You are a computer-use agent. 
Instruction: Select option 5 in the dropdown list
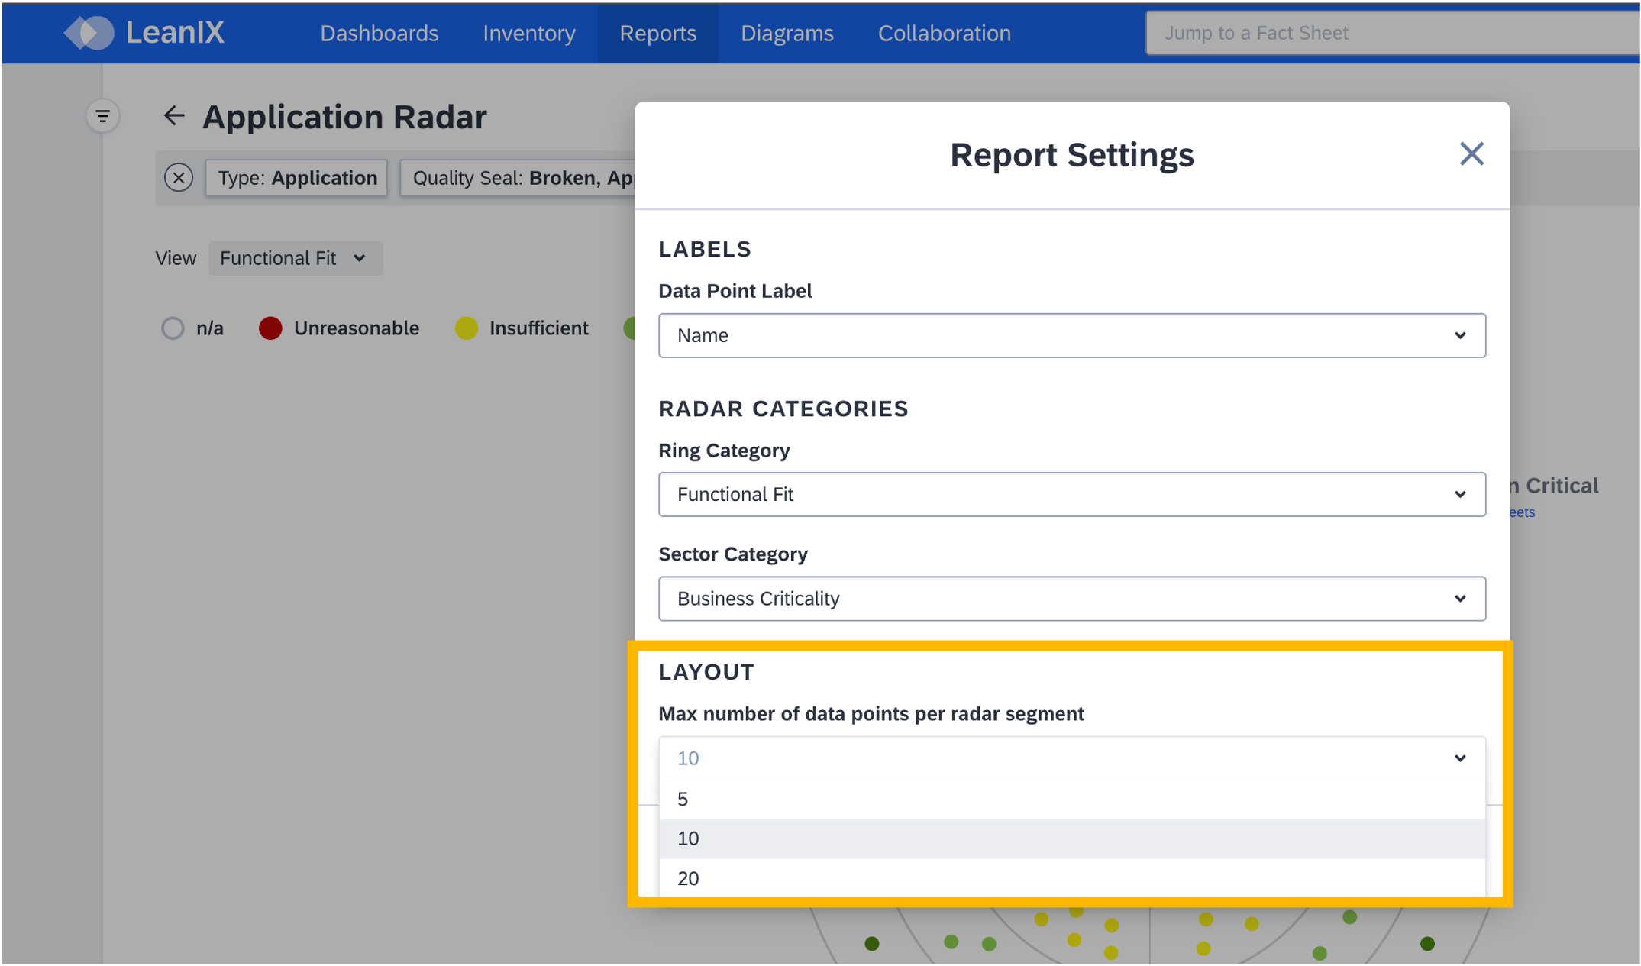click(1071, 799)
